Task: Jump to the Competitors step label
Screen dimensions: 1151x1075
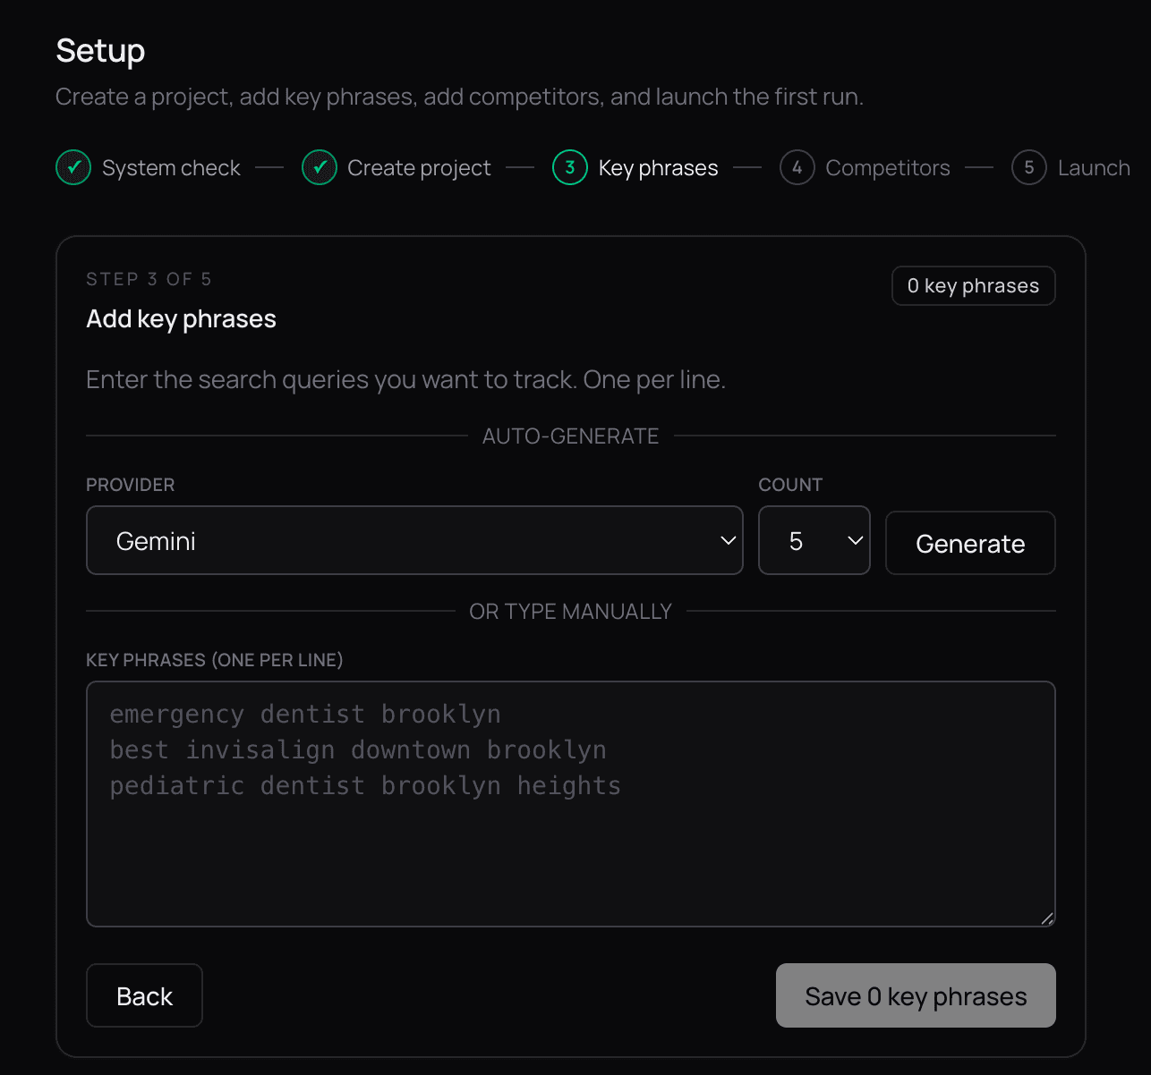Action: (x=887, y=168)
